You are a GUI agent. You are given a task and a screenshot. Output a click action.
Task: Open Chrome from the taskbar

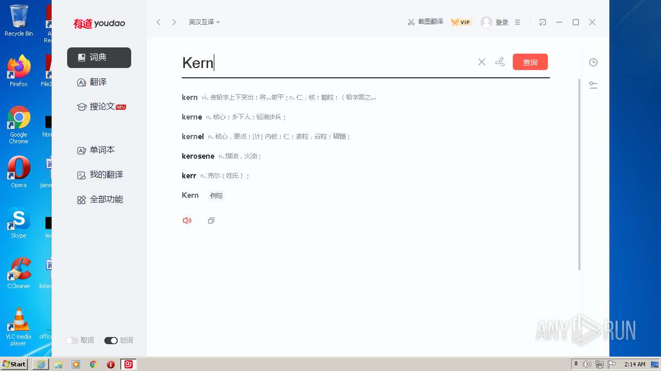(x=93, y=364)
